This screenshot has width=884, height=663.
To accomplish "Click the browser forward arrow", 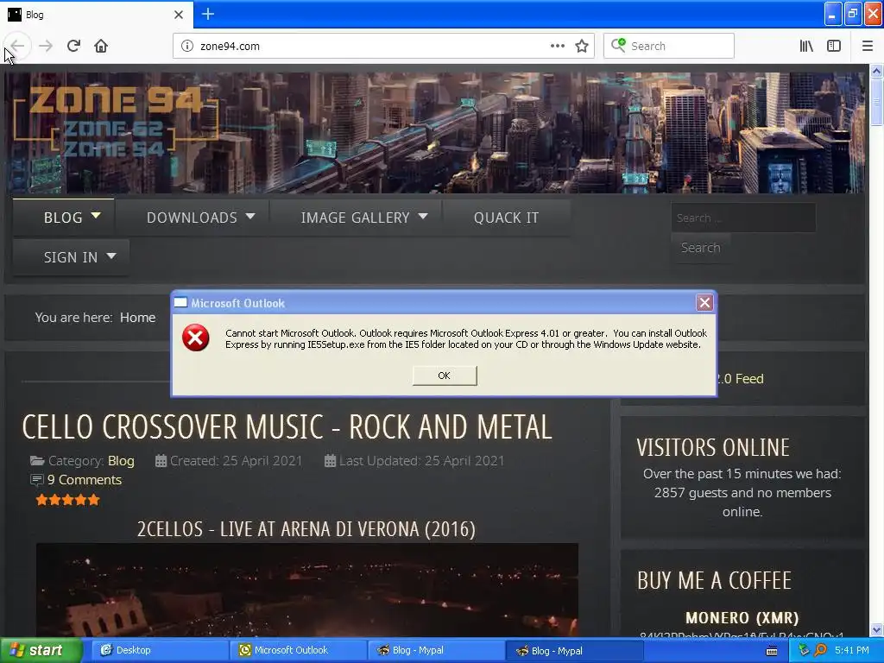I will click(46, 47).
